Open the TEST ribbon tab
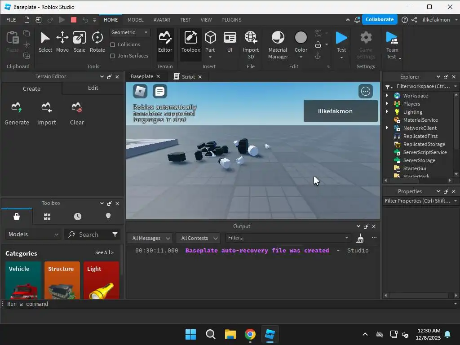Image resolution: width=460 pixels, height=345 pixels. (x=186, y=20)
